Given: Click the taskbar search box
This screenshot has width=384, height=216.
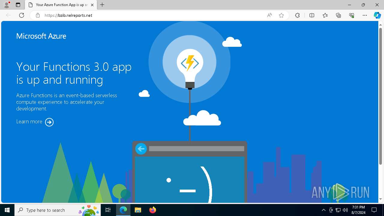Looking at the screenshot, I should 58,210.
